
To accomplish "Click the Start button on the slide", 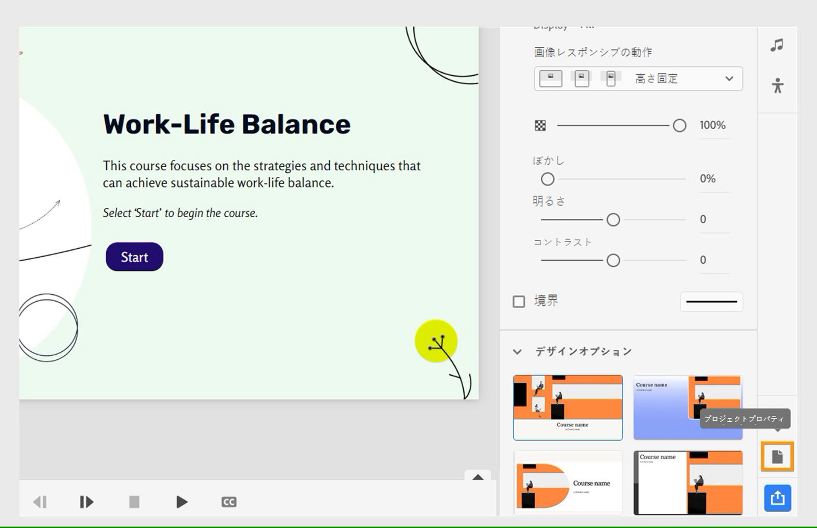I will (x=134, y=257).
